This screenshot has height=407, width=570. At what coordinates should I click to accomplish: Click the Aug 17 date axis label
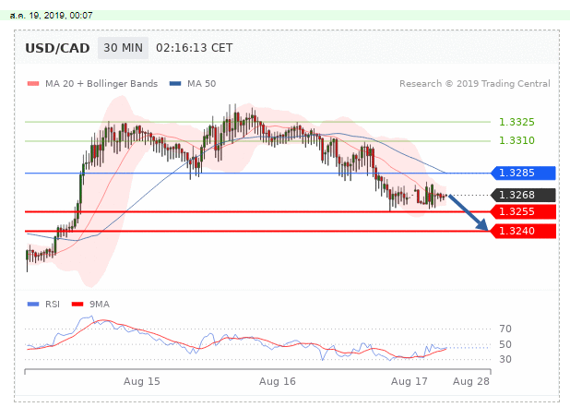pyautogui.click(x=409, y=381)
